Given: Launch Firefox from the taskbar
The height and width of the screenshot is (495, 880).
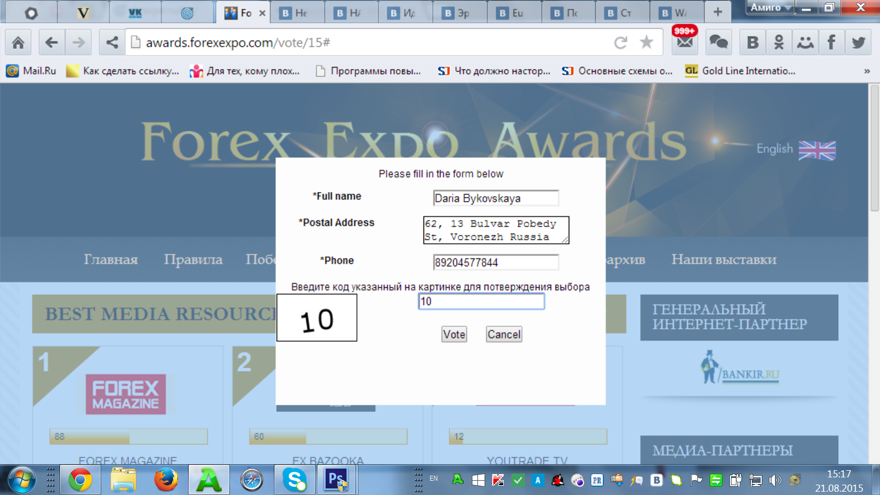Looking at the screenshot, I should coord(166,480).
